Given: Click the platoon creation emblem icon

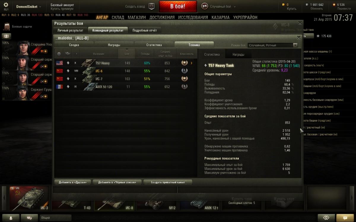Looking at the screenshot, I should (151, 6).
